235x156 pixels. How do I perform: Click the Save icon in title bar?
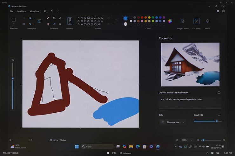(x=45, y=11)
